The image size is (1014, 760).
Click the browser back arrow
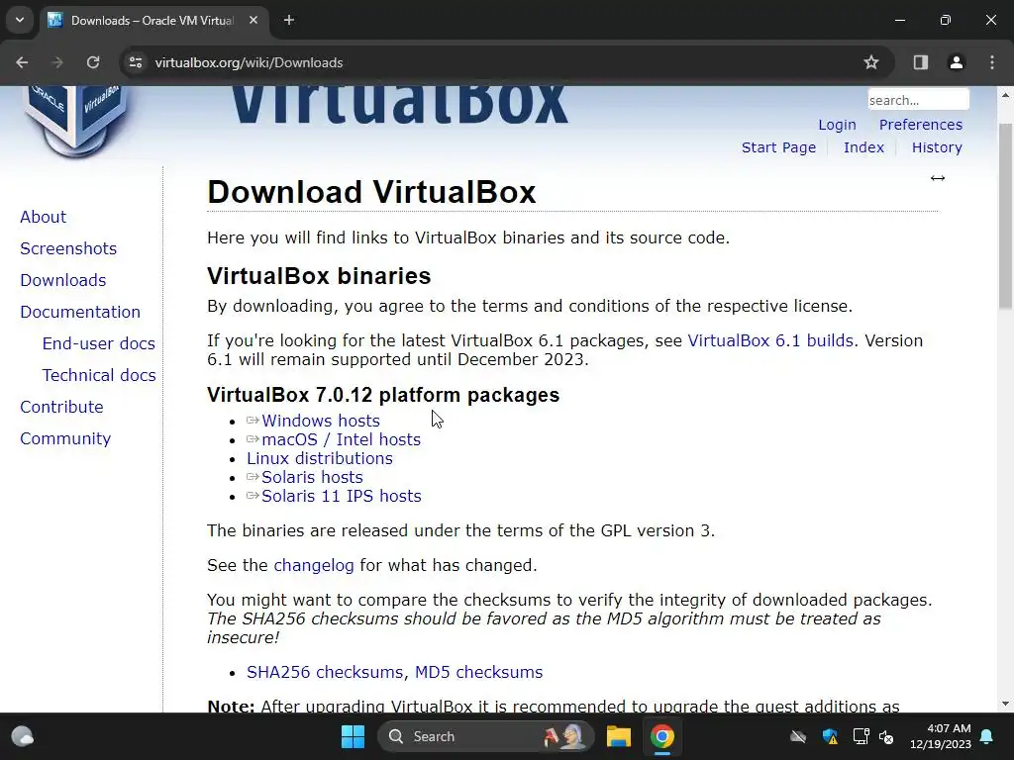pyautogui.click(x=22, y=62)
